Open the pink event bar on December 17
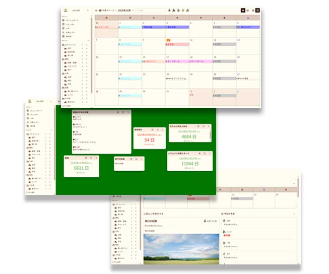Viewport: 329px width, 274px height. pos(176,61)
